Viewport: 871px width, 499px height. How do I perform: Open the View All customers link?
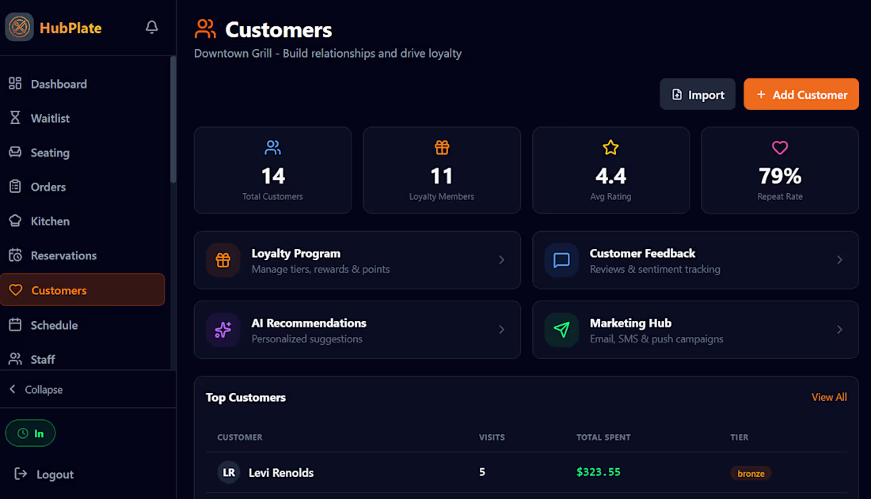tap(829, 397)
